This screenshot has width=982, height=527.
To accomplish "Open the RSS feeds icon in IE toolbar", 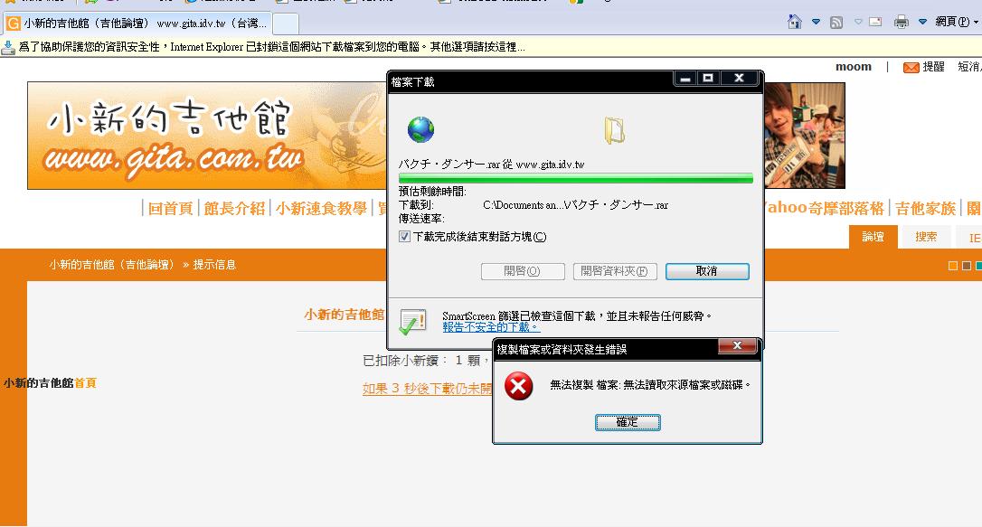I will click(x=836, y=23).
